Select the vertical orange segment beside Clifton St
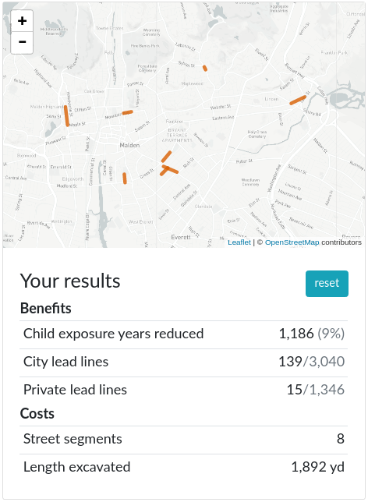The height and width of the screenshot is (502, 368). [66, 116]
